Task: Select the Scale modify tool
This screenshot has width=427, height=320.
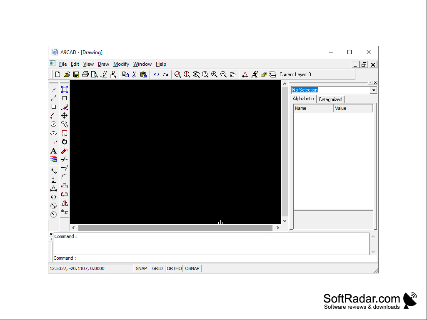Action: 65,133
